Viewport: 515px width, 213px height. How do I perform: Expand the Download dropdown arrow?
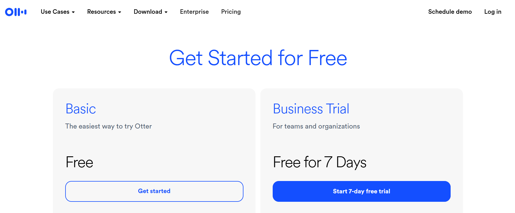coord(166,12)
